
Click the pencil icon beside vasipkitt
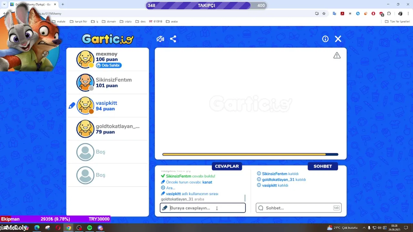click(x=72, y=106)
